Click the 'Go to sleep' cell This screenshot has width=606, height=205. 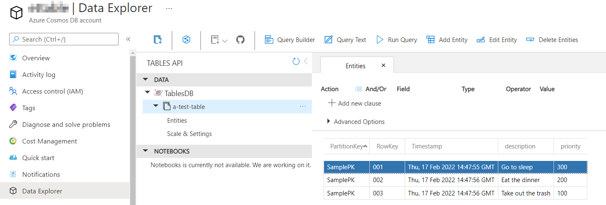[x=526, y=167]
